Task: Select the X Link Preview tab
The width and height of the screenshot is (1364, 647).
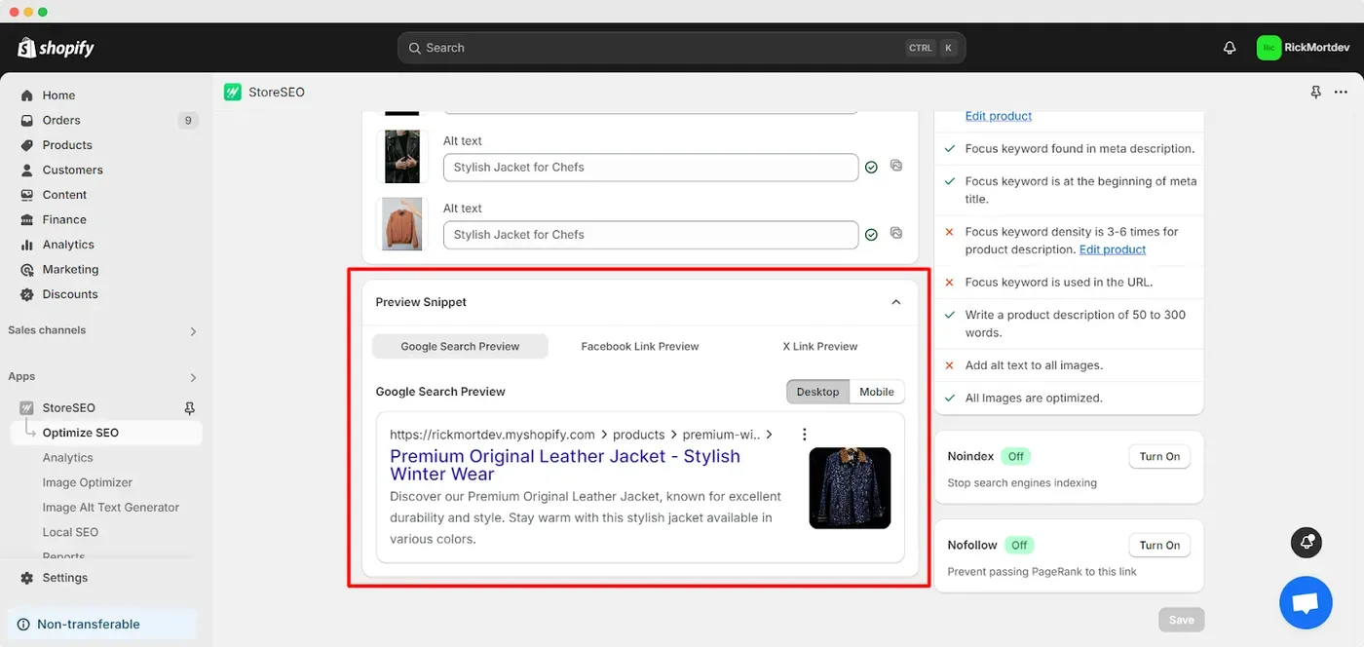Action: click(x=820, y=346)
